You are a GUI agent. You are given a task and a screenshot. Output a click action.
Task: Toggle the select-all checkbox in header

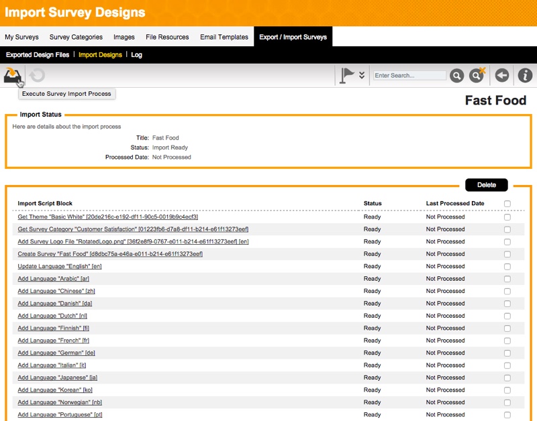click(507, 204)
